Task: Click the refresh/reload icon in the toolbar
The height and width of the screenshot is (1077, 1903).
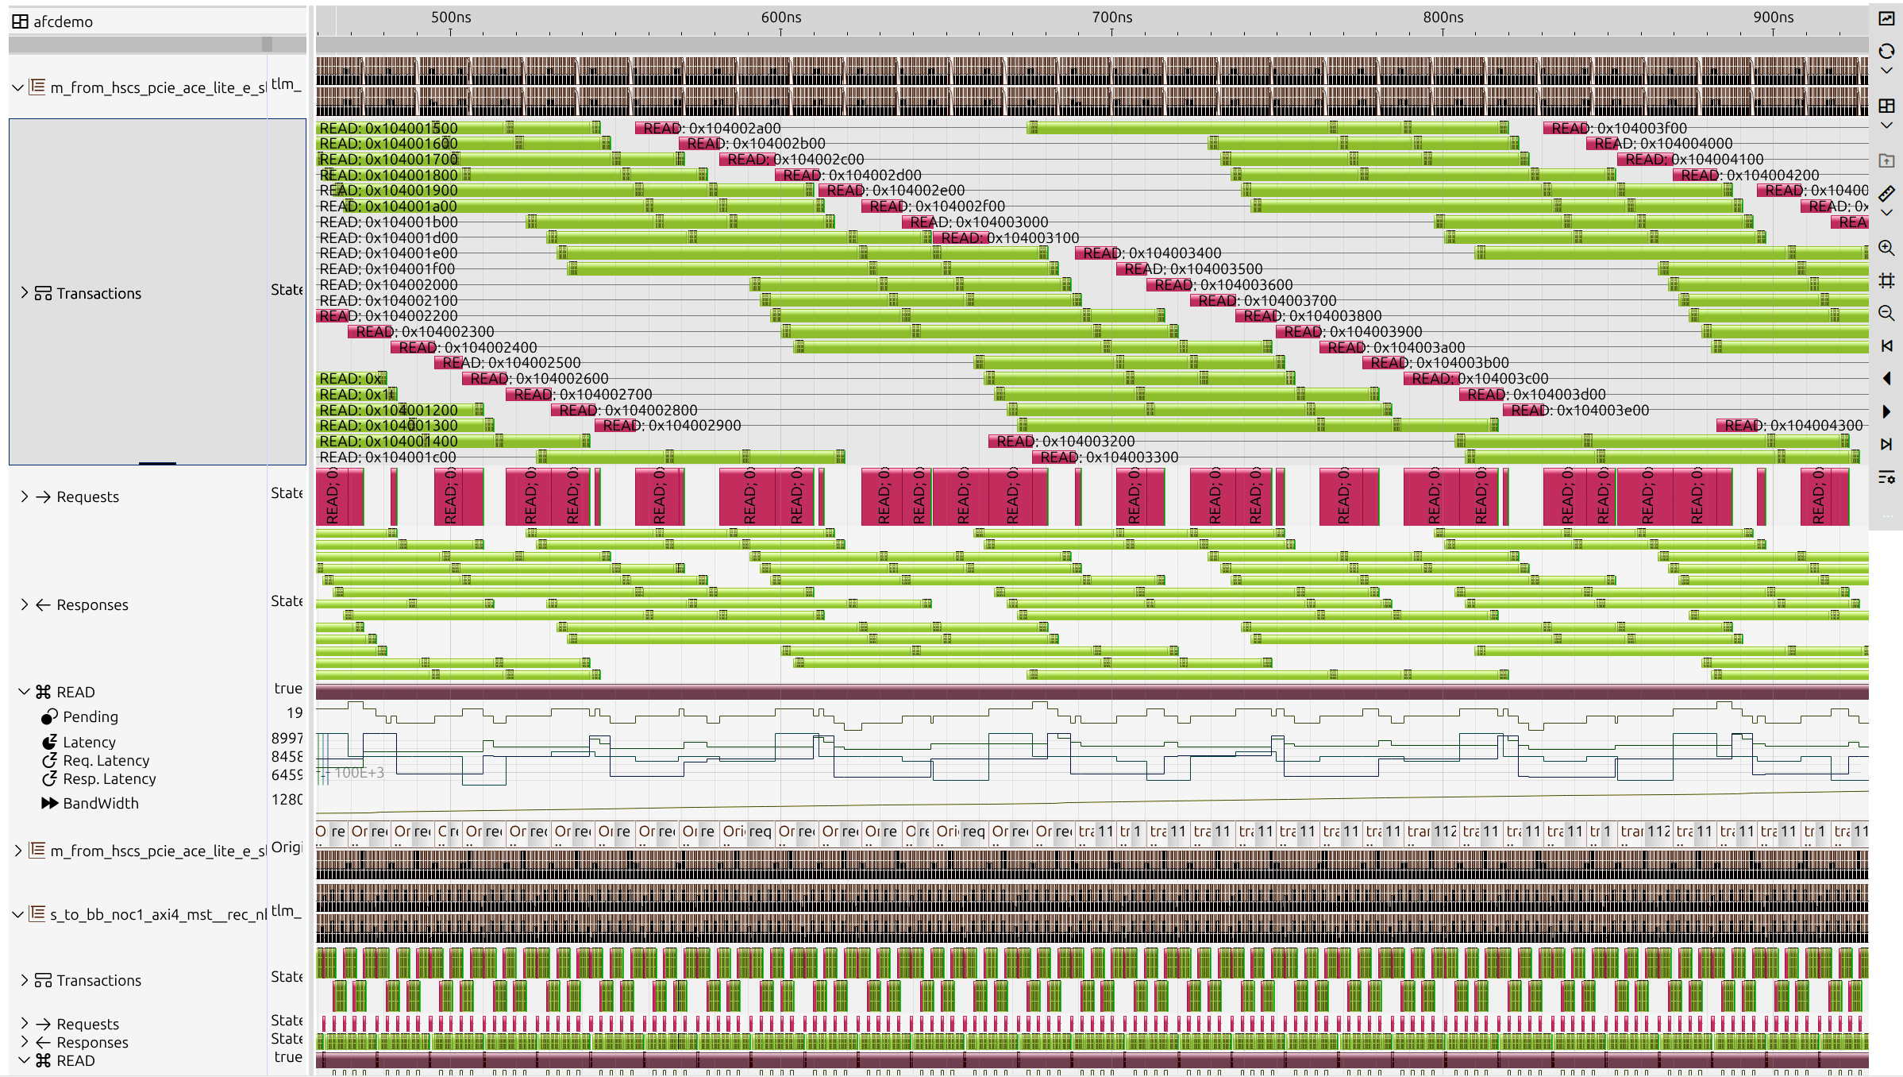Action: [1886, 52]
